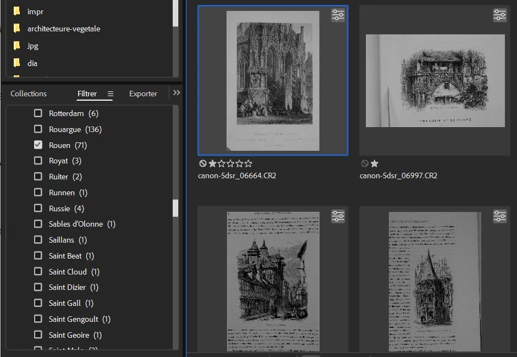Select the canon-5dsr_06997.CR2 thumbnail

[x=435, y=81]
